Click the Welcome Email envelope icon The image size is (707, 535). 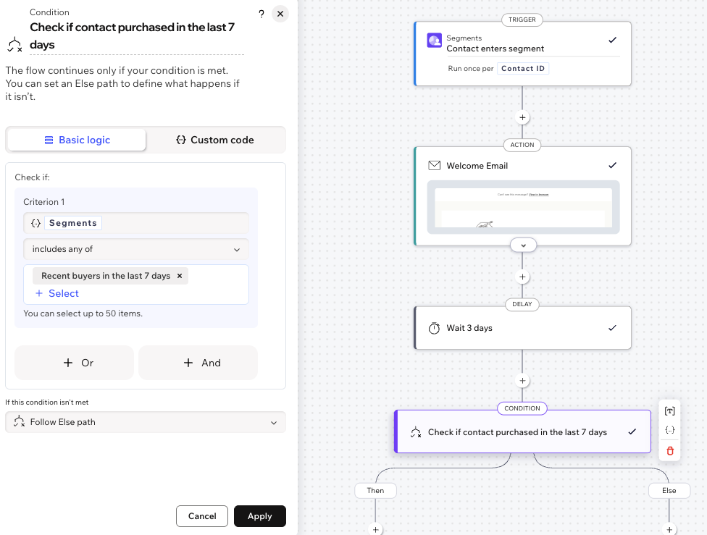pyautogui.click(x=434, y=165)
